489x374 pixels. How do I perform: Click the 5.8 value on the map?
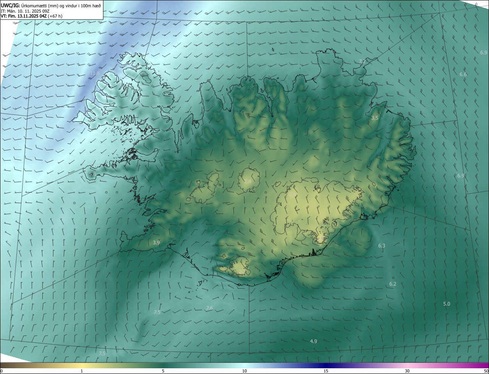click(x=92, y=174)
